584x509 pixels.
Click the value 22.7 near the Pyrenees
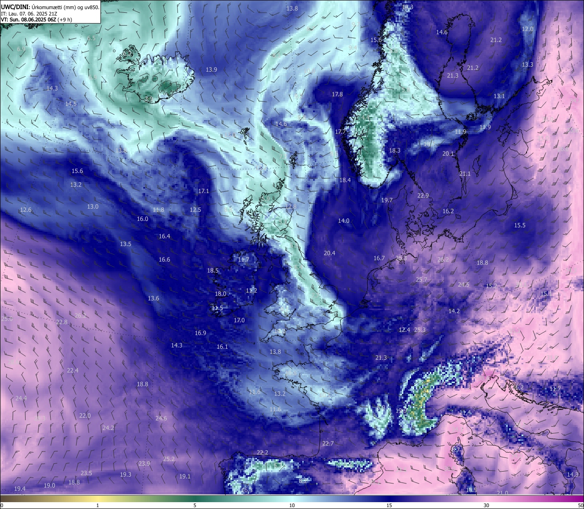(x=328, y=444)
